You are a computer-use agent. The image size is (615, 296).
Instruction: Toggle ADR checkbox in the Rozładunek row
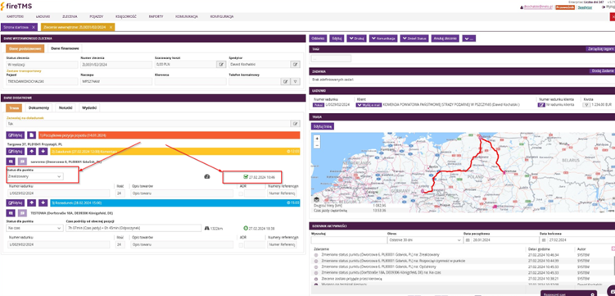(x=241, y=244)
